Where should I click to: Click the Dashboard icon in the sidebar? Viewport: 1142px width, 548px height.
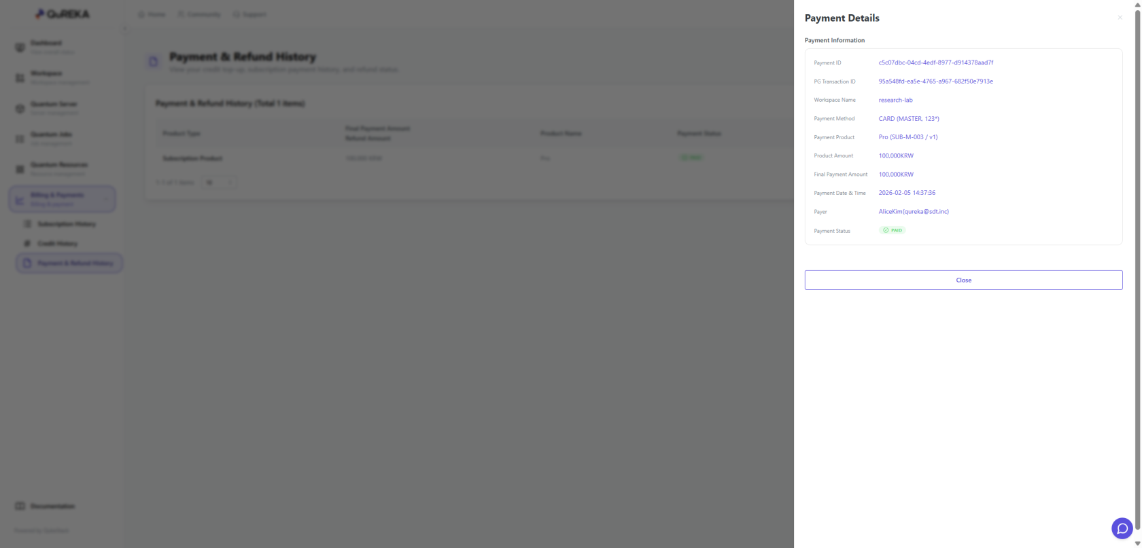pyautogui.click(x=20, y=48)
